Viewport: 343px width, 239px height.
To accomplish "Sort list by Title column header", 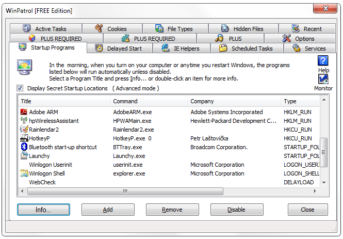I will (64, 101).
